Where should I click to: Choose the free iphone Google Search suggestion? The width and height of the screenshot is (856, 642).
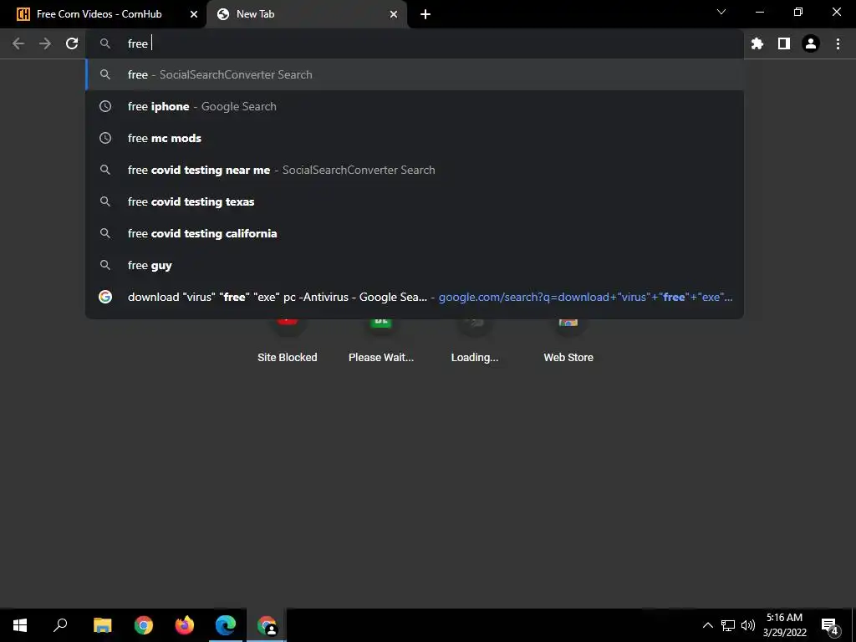(x=415, y=106)
